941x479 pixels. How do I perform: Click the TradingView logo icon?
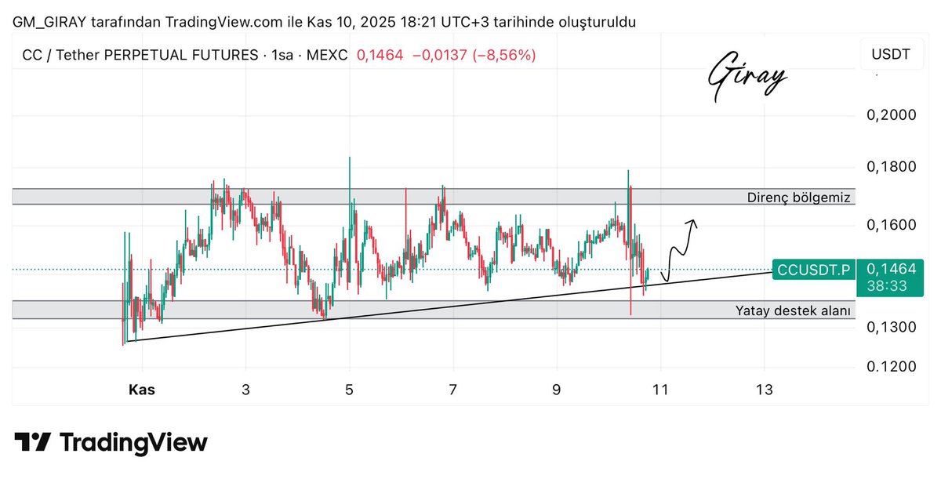coord(34,442)
